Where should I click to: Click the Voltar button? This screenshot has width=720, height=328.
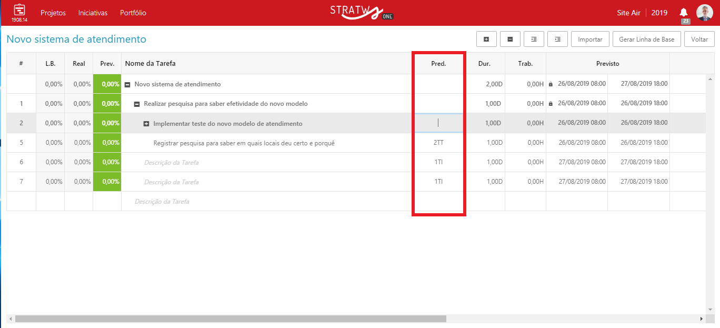(x=699, y=39)
